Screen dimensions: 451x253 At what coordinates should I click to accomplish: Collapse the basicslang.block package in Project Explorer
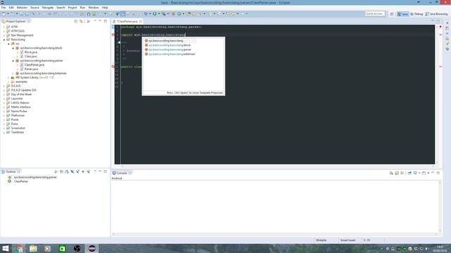point(13,48)
